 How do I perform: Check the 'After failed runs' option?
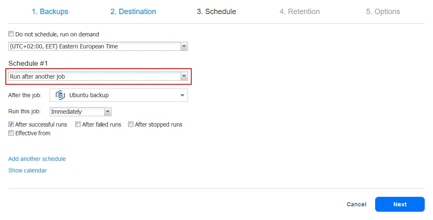78,124
